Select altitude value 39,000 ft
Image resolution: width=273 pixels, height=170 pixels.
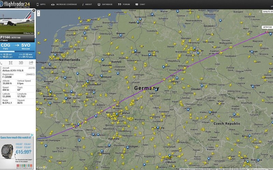(x=7, y=83)
